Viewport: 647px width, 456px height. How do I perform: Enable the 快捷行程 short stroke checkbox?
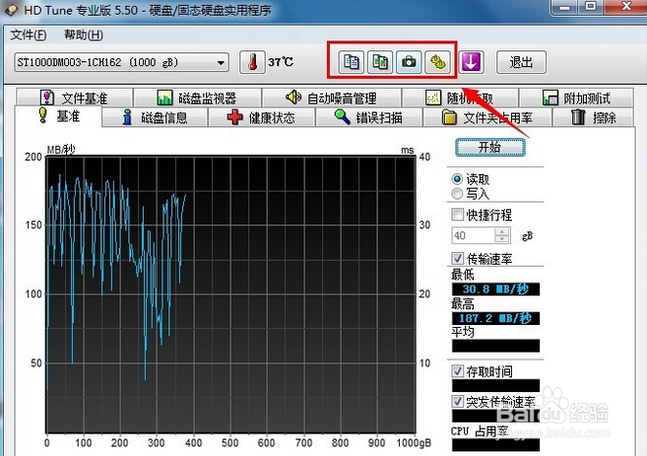point(457,215)
